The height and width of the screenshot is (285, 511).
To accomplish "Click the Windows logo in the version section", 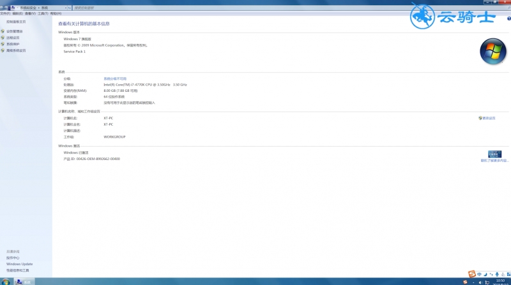I will pos(492,52).
